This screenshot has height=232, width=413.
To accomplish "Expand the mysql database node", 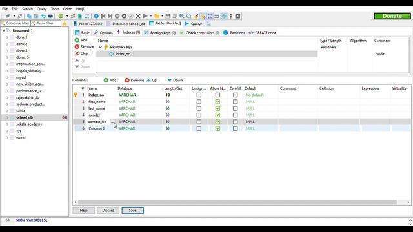I will (7, 77).
